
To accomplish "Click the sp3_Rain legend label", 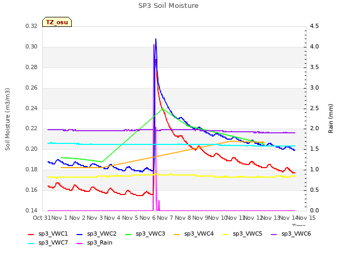I will (x=100, y=242).
